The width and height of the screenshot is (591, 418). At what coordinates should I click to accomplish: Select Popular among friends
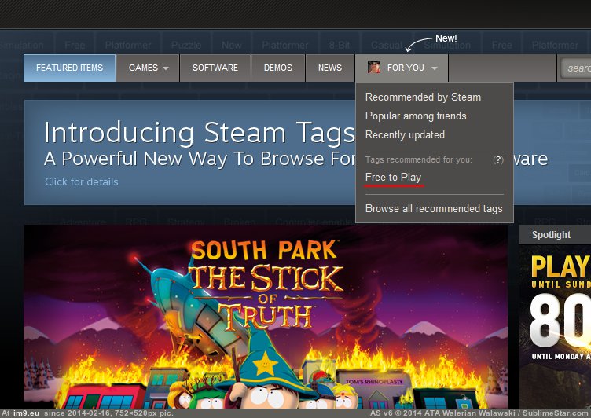tap(416, 116)
